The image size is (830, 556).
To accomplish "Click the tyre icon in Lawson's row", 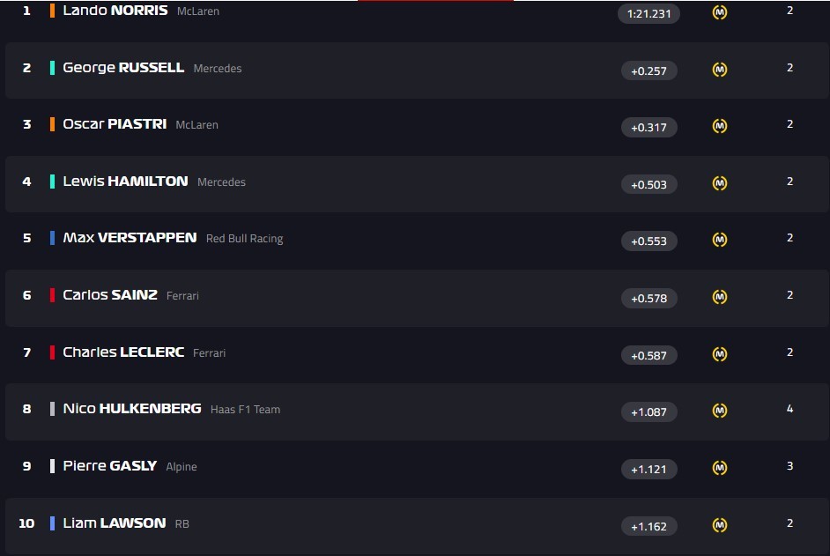I will coord(720,525).
